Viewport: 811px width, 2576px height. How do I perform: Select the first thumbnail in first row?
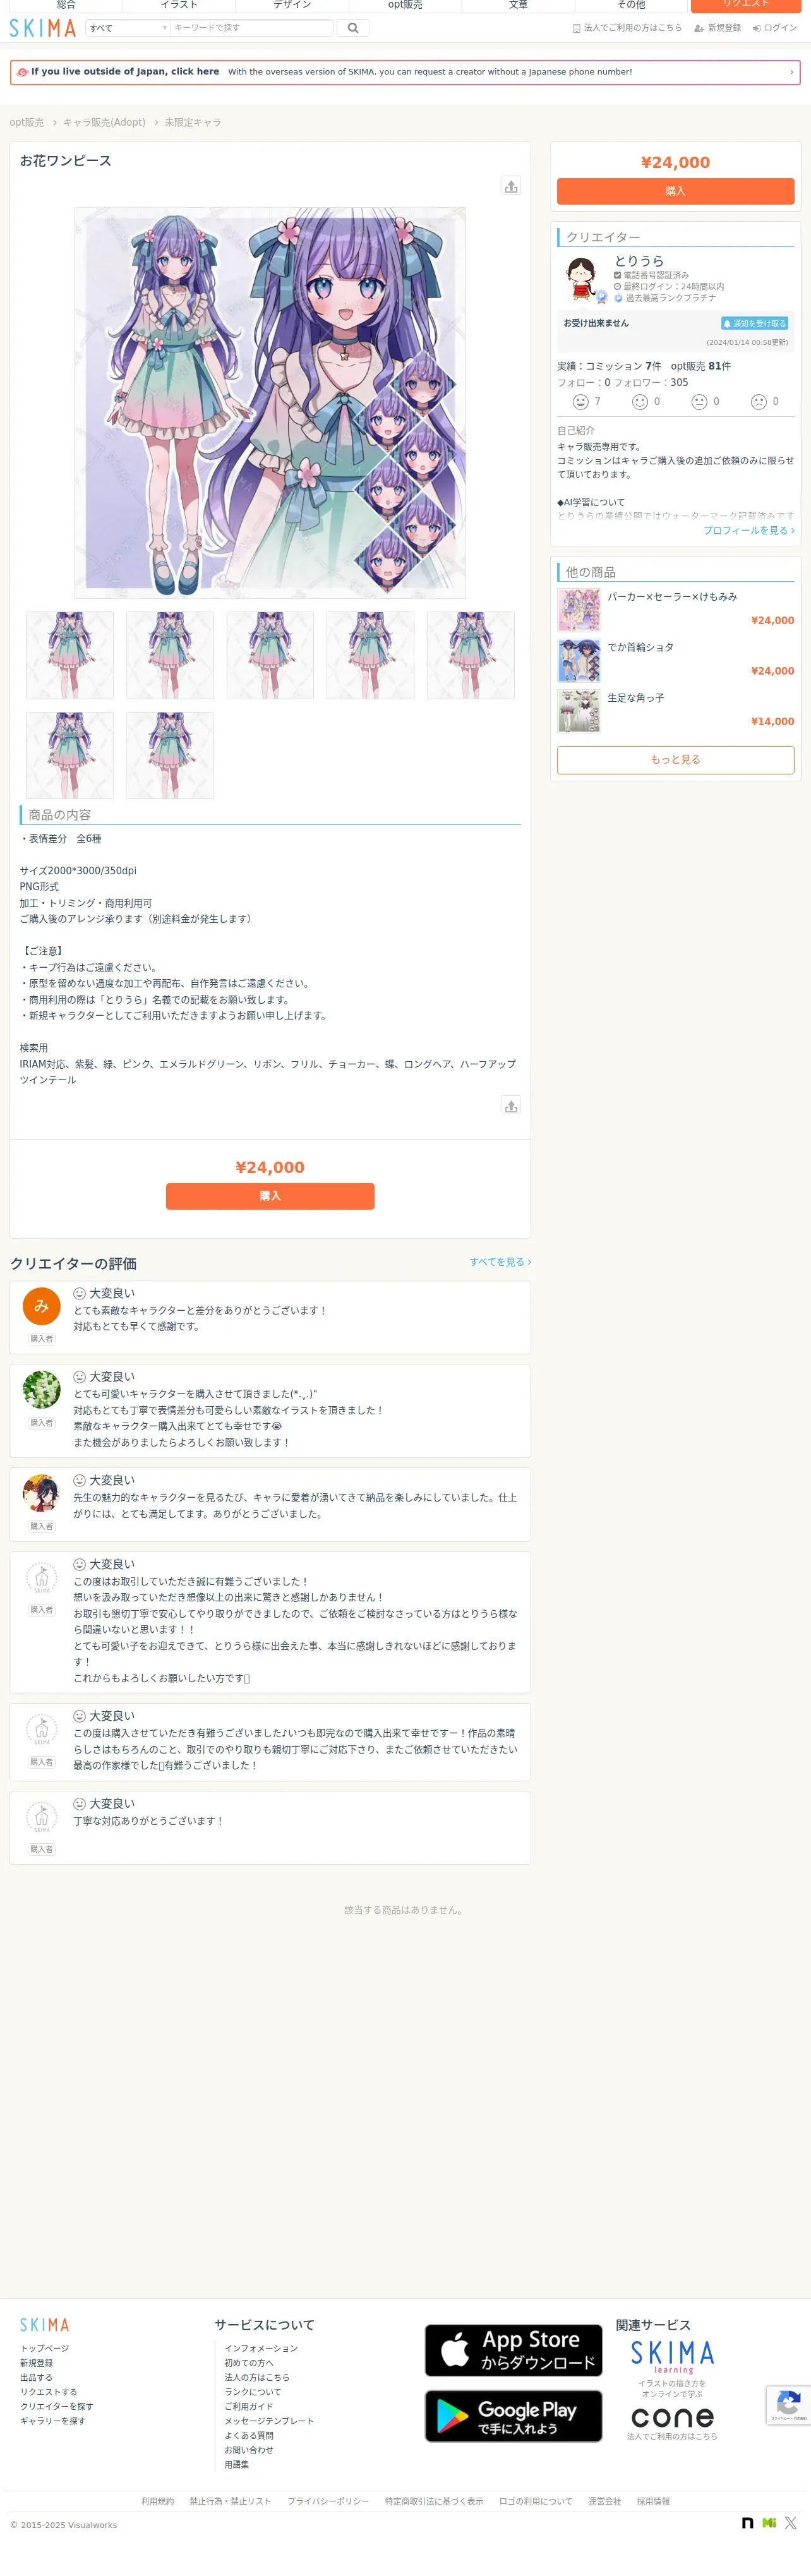[x=70, y=655]
